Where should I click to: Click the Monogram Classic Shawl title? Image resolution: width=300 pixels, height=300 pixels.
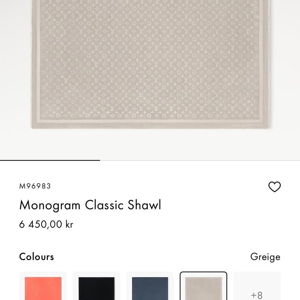click(90, 205)
